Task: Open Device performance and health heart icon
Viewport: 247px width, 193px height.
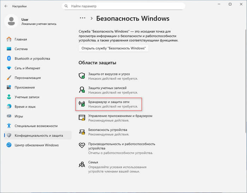Action: click(82, 146)
